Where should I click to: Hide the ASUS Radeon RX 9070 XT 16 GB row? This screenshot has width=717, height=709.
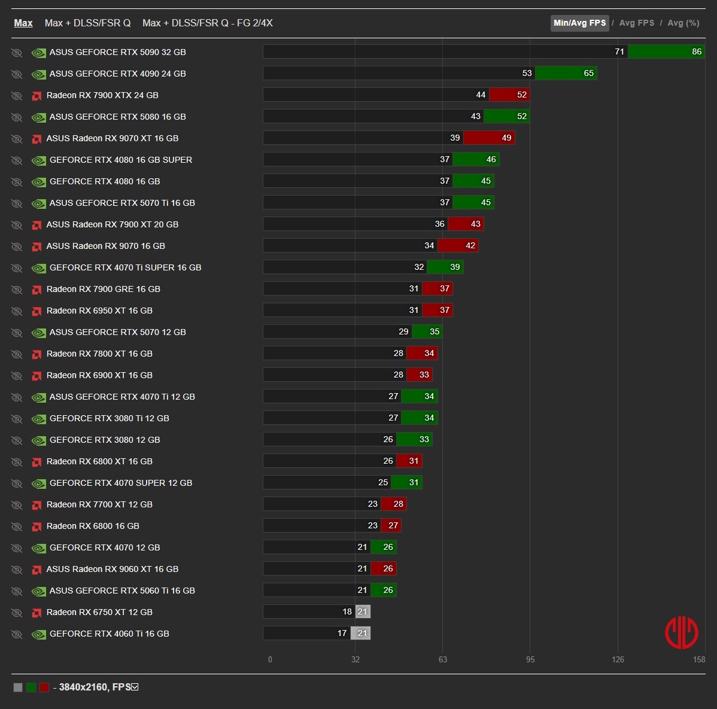pos(17,138)
